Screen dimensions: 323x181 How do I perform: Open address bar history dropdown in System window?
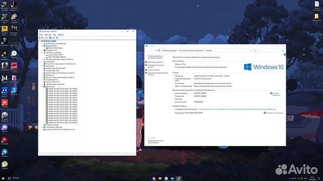(x=251, y=51)
